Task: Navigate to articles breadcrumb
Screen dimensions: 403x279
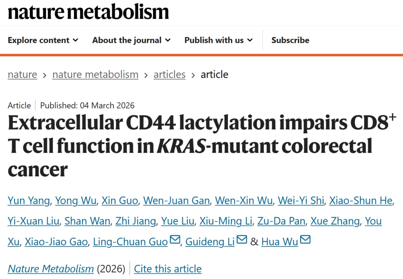Action: click(169, 75)
